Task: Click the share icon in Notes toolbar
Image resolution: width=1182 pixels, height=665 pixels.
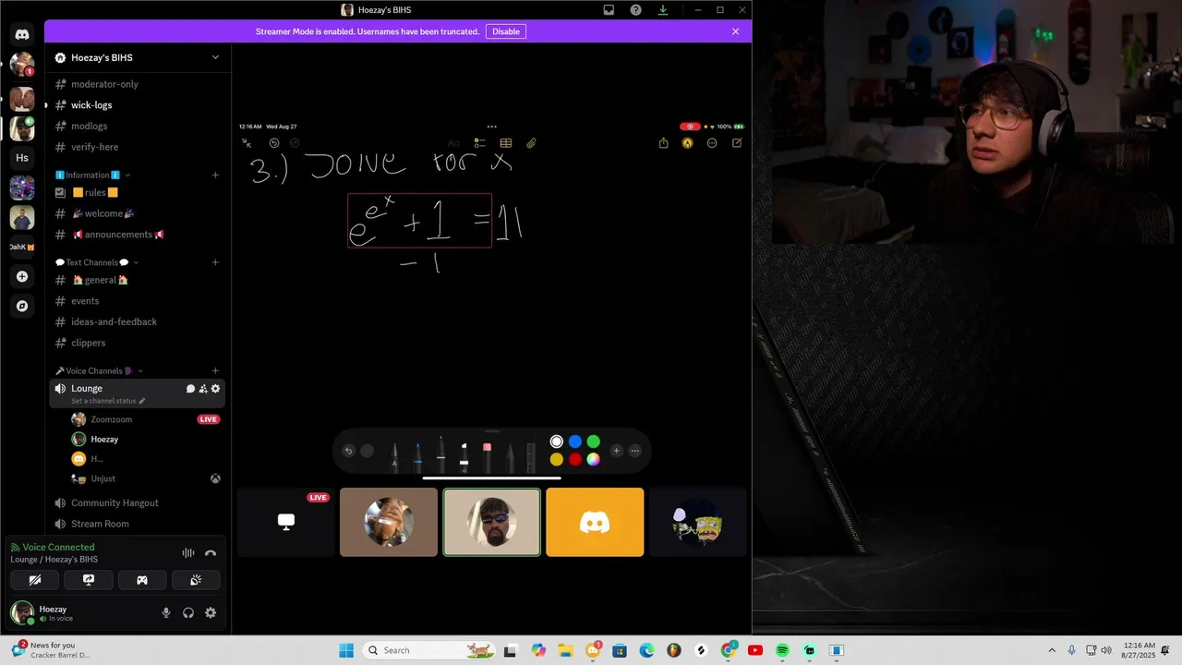Action: click(663, 143)
